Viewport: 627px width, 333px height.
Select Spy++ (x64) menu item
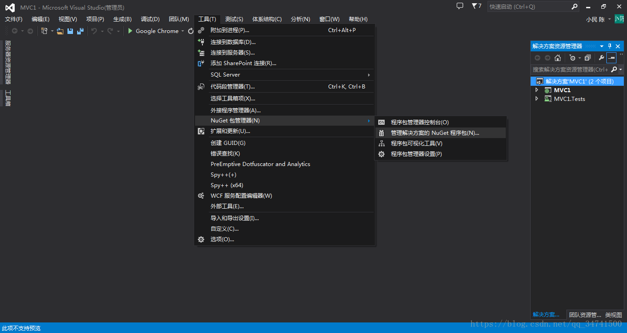tap(285, 185)
